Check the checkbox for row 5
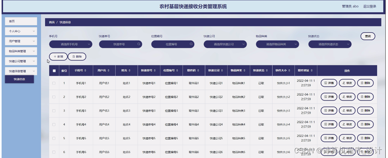The width and height of the screenshot is (388, 158). click(54, 138)
